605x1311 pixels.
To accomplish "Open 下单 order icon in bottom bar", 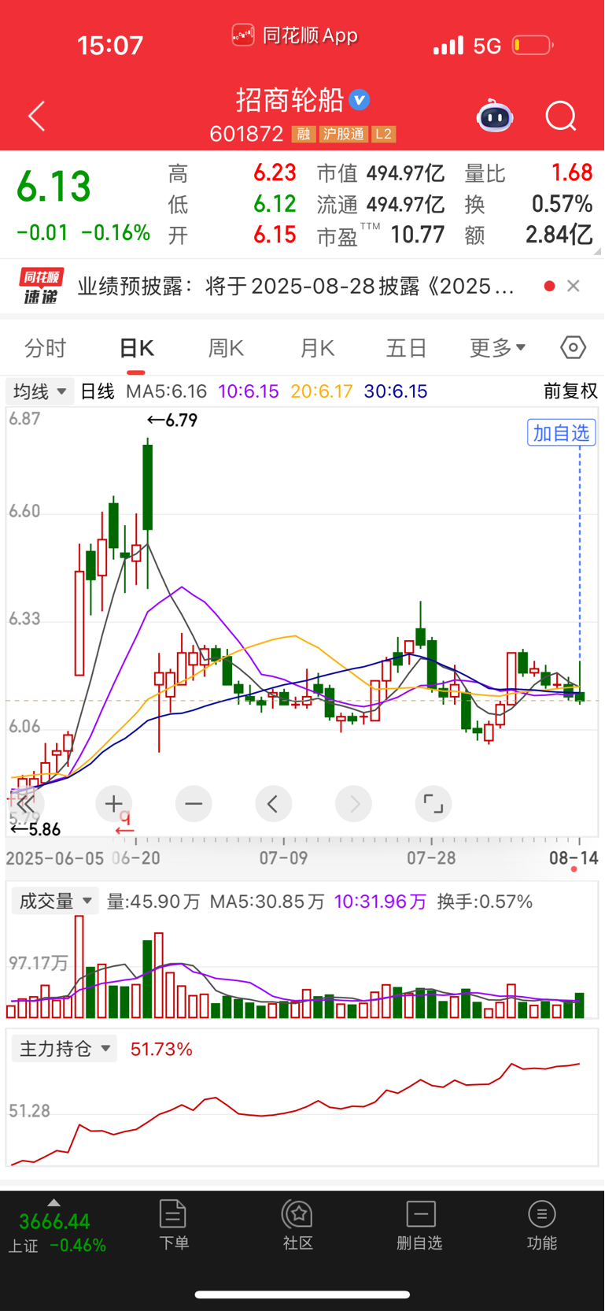I will (173, 1225).
